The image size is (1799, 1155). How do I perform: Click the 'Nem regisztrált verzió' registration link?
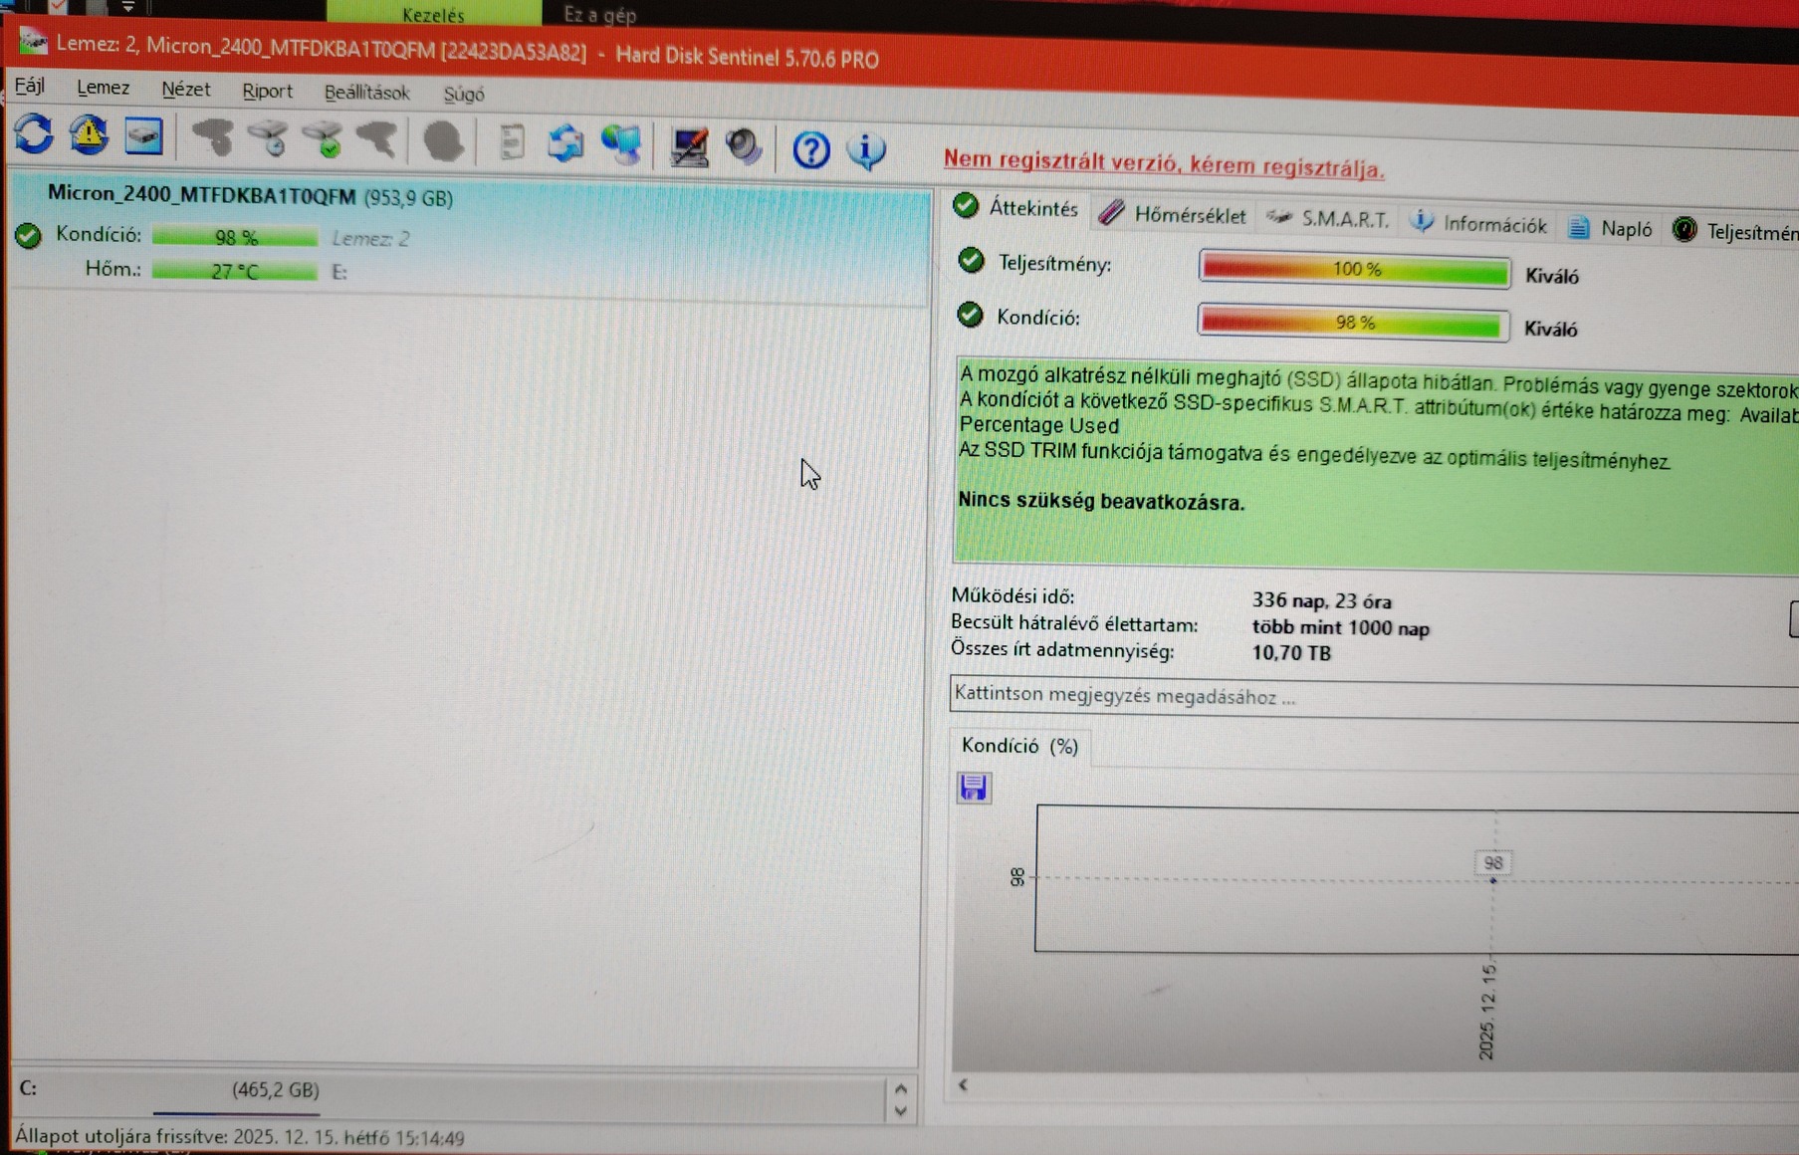click(1164, 163)
